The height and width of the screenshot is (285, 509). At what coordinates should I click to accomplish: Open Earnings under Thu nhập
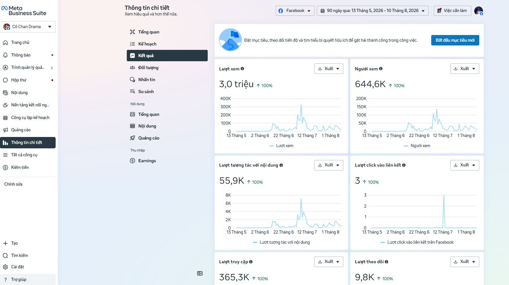[167, 161]
